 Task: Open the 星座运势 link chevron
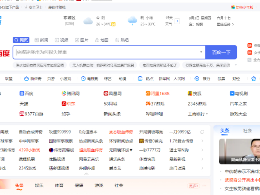pos(233,24)
